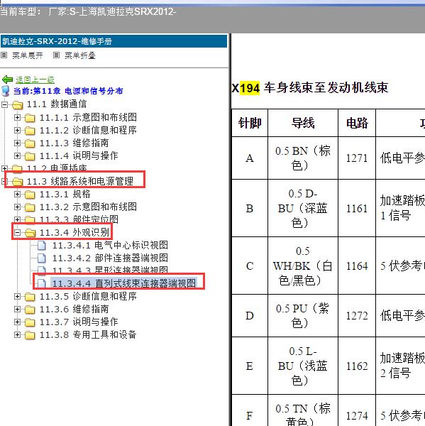Click the 电路 column header
Screen dimensions: 425x426
357,123
